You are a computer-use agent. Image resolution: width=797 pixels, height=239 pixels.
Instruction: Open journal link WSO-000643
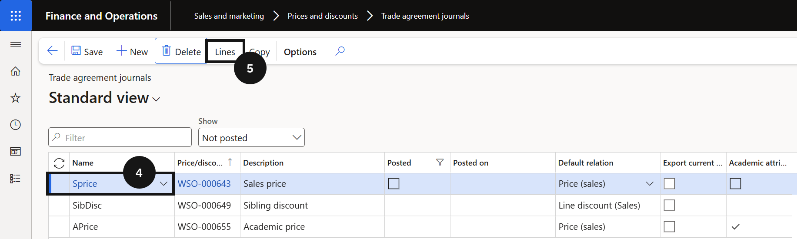pyautogui.click(x=204, y=184)
